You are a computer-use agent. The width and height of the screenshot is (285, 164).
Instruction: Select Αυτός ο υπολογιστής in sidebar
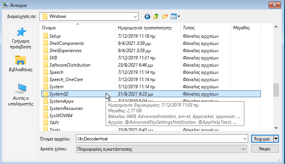[x=20, y=95]
